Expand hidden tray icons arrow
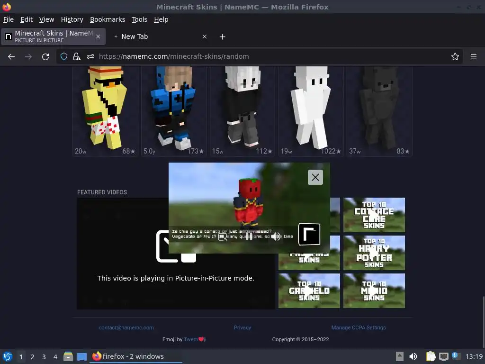Screen dimensions: 485x364 pyautogui.click(x=400, y=356)
